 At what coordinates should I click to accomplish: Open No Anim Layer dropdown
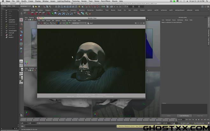(185, 123)
